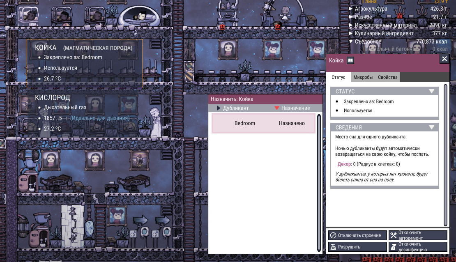Close the Койка details panel
Screen dimensions: 456x262
[x=444, y=59]
